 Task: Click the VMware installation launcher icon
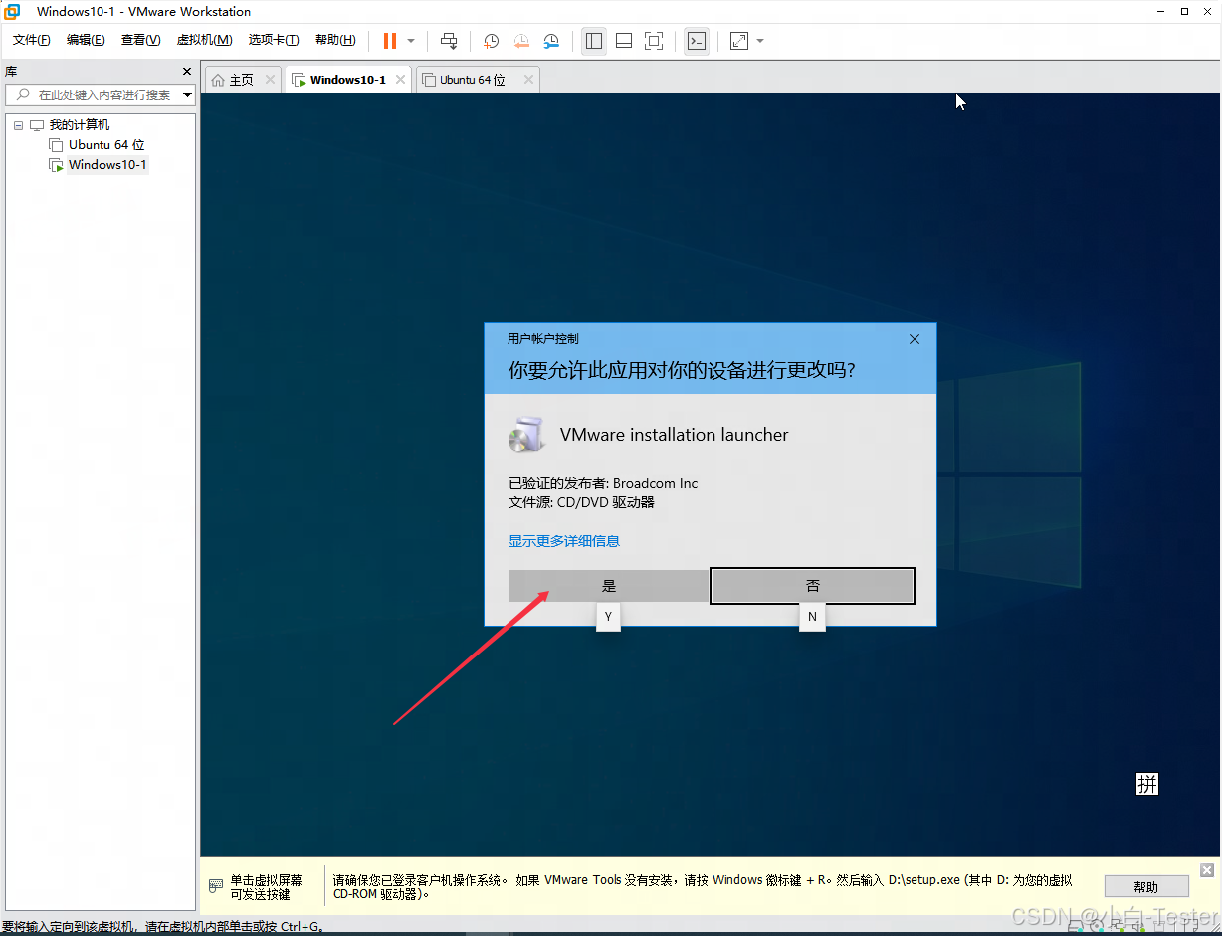526,434
